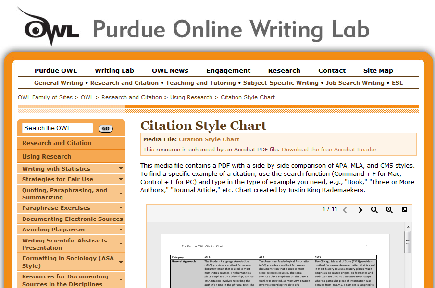Open Documenting Electronic Sources sidebar link

73,219
